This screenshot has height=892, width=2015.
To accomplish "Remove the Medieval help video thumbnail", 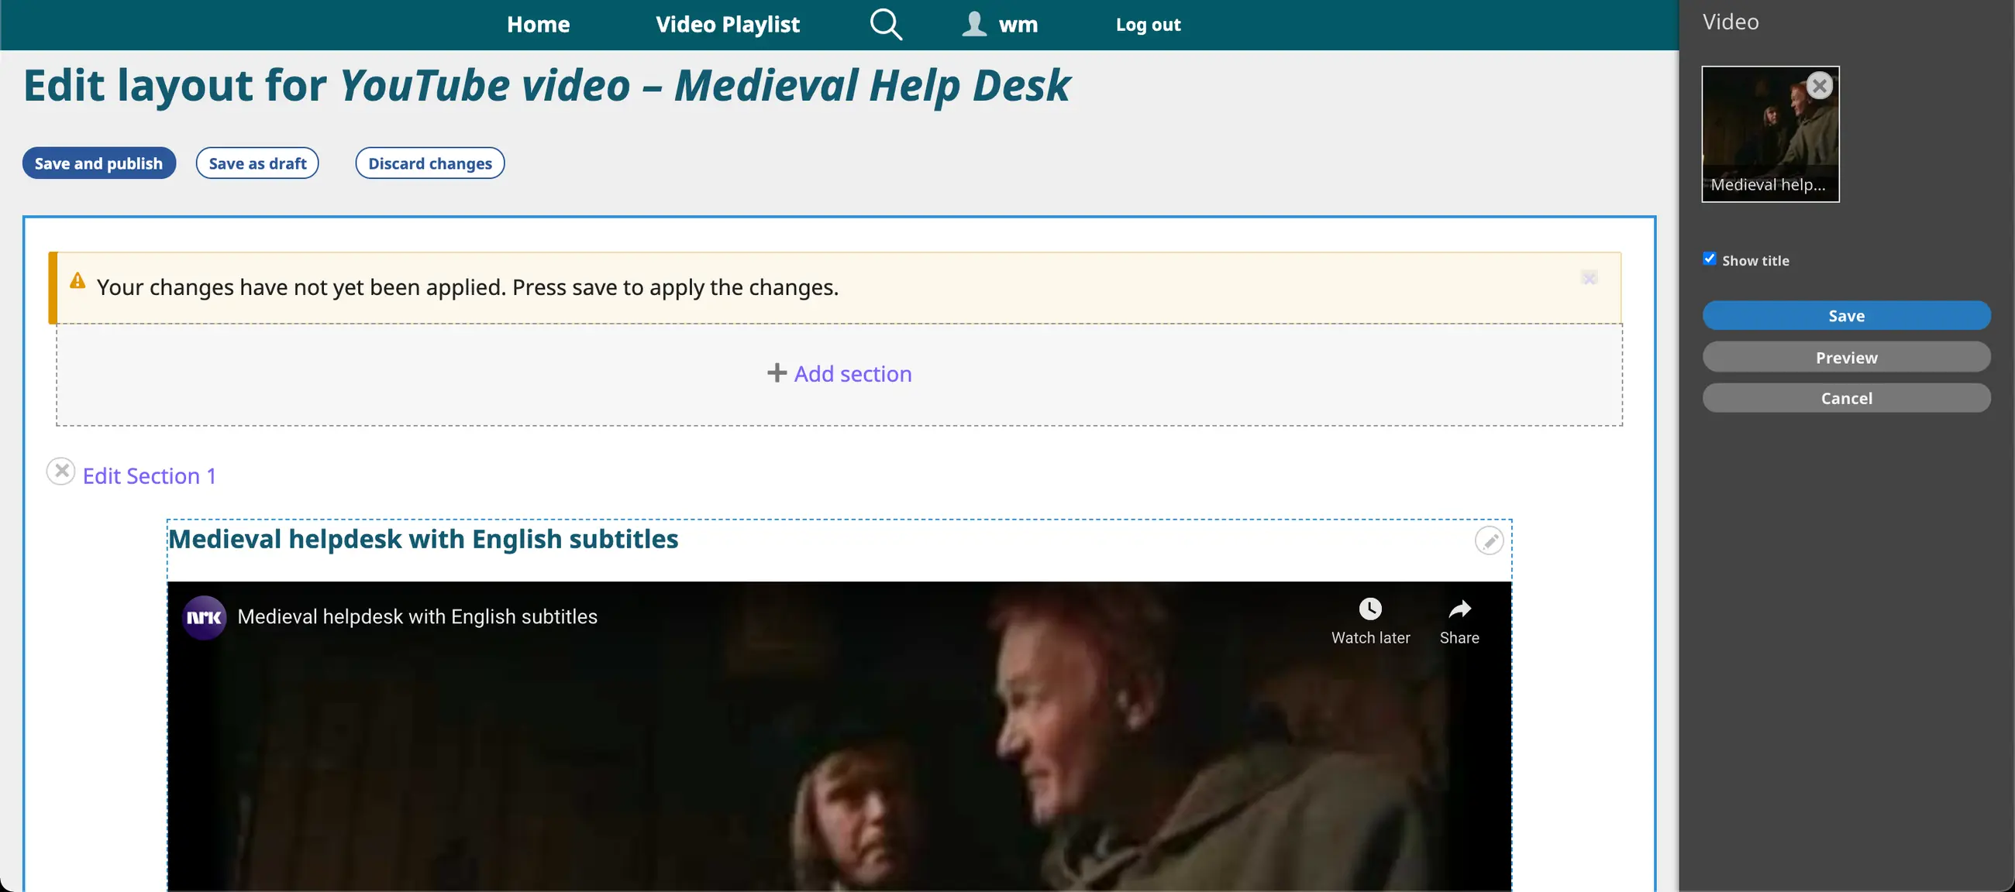I will coord(1819,85).
